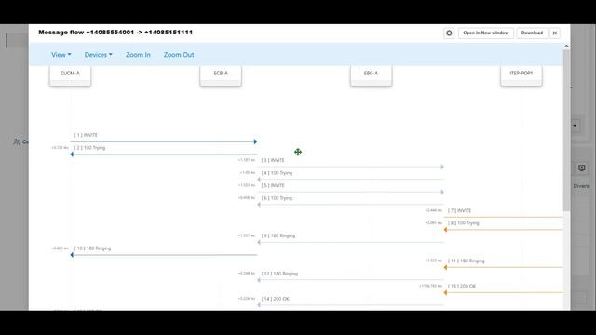Open the [6] 100 Trying message
This screenshot has width=596, height=335.
click(x=277, y=198)
